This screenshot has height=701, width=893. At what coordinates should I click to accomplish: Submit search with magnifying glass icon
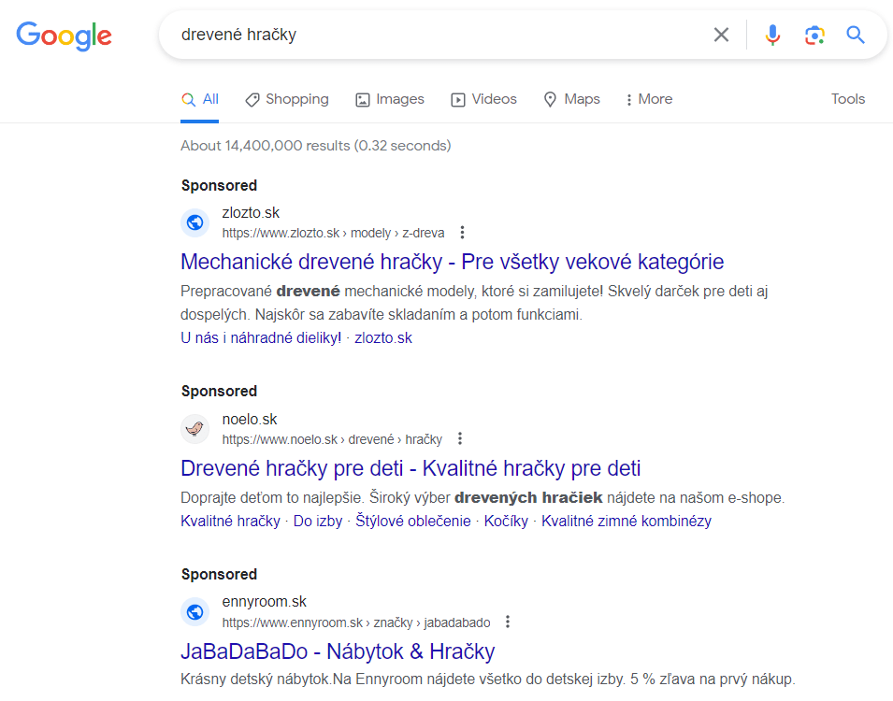coord(856,35)
